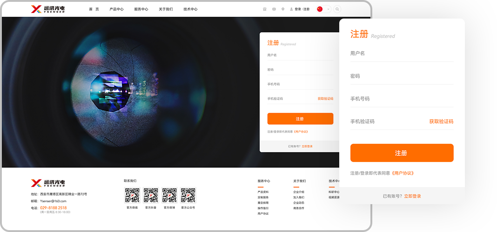Click the China flag language icon
The width and height of the screenshot is (497, 232).
pyautogui.click(x=320, y=9)
